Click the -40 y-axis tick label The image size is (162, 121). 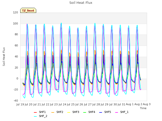click(x=16, y=101)
